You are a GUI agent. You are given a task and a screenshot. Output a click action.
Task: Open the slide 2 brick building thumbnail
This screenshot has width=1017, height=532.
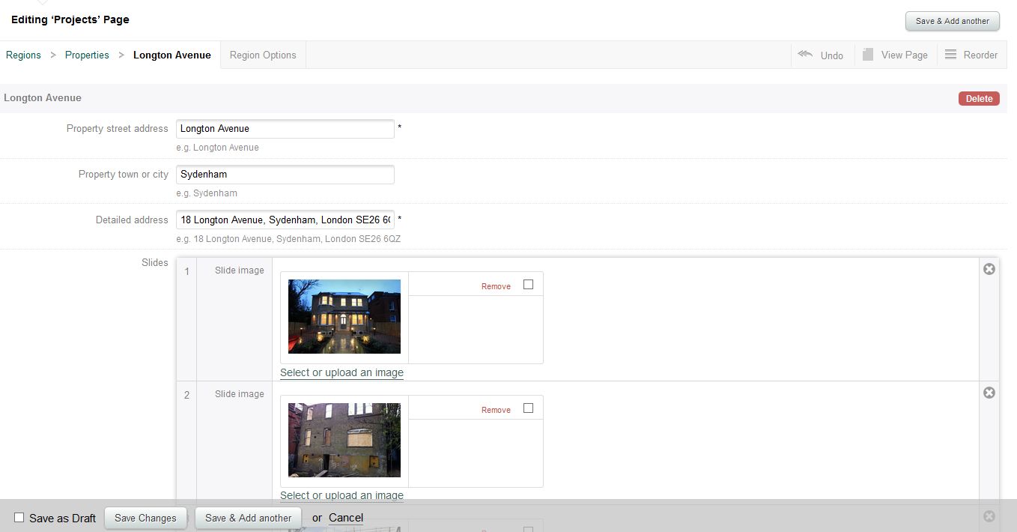coord(344,440)
